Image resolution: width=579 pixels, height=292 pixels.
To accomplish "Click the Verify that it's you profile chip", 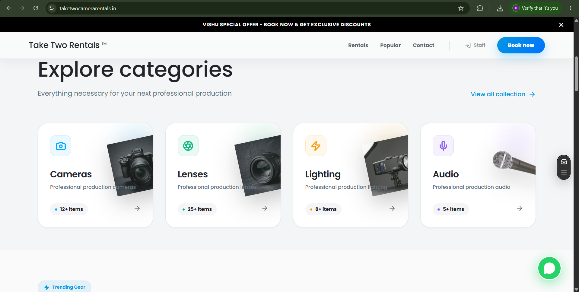I will (x=535, y=8).
